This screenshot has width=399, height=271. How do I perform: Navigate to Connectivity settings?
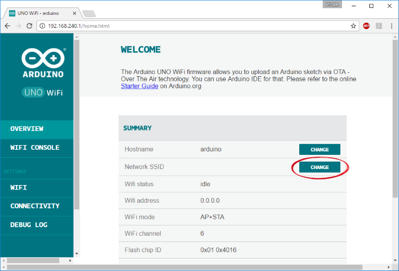[35, 206]
